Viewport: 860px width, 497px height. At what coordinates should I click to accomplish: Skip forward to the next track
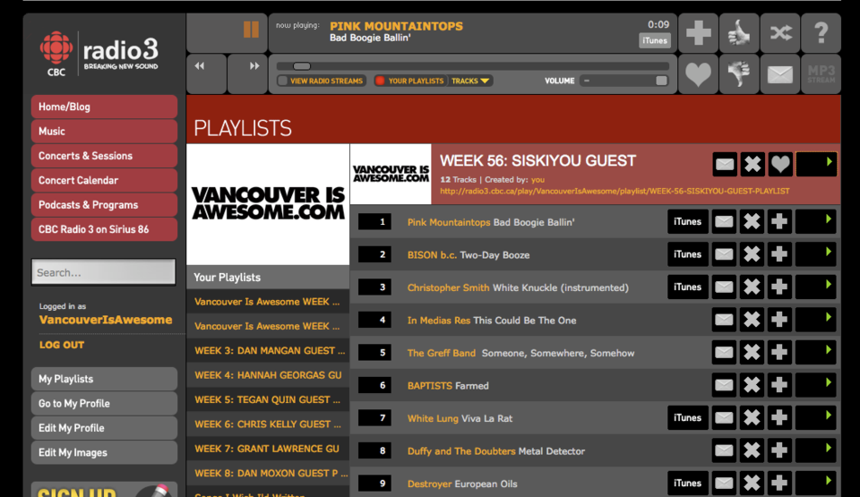[x=254, y=66]
